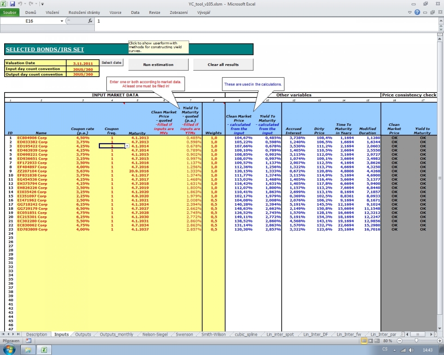
Task: Click the Insert Function fx icon
Action: [90, 21]
